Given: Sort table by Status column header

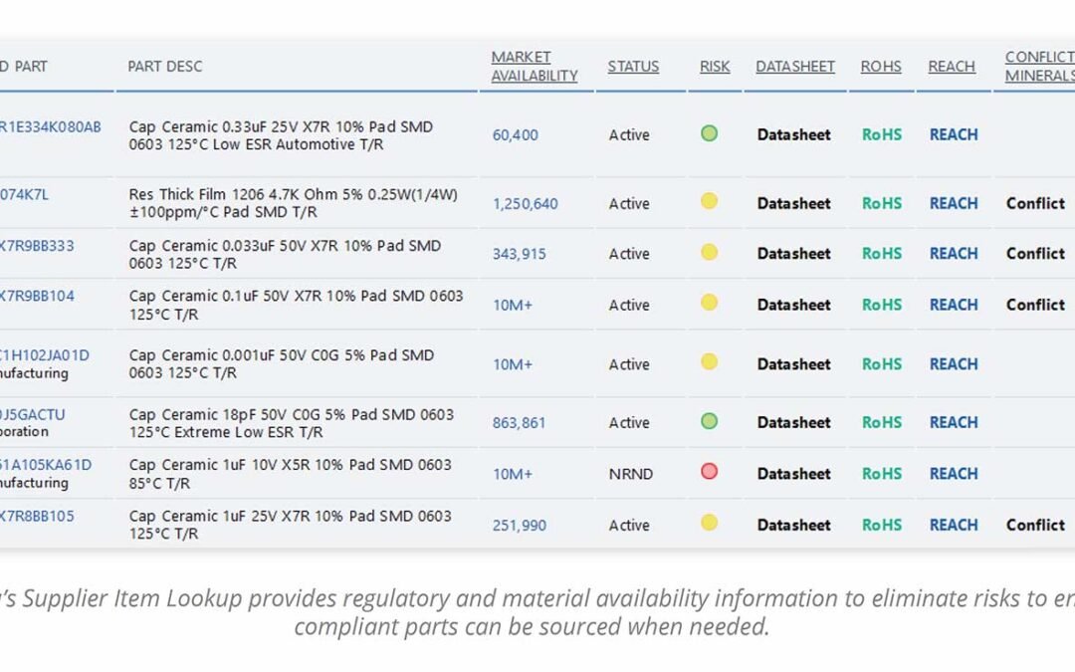Looking at the screenshot, I should pyautogui.click(x=633, y=67).
